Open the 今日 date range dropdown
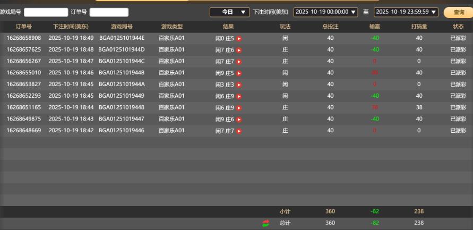This screenshot has height=230, width=473. point(229,12)
